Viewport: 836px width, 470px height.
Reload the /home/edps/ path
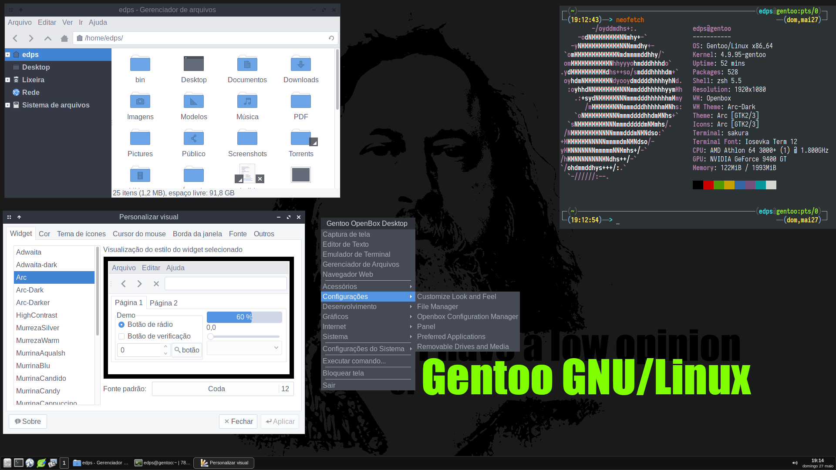click(x=331, y=38)
